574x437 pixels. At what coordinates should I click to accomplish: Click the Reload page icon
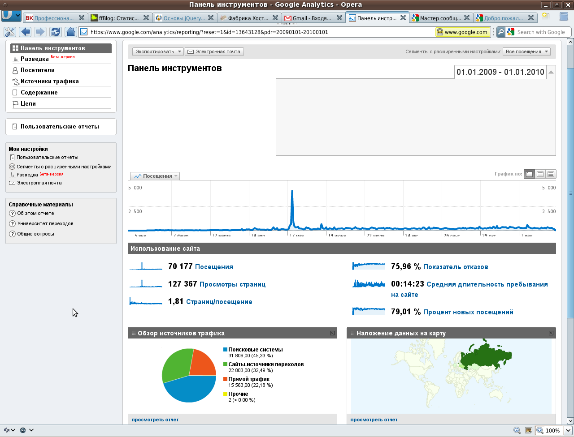pos(56,32)
